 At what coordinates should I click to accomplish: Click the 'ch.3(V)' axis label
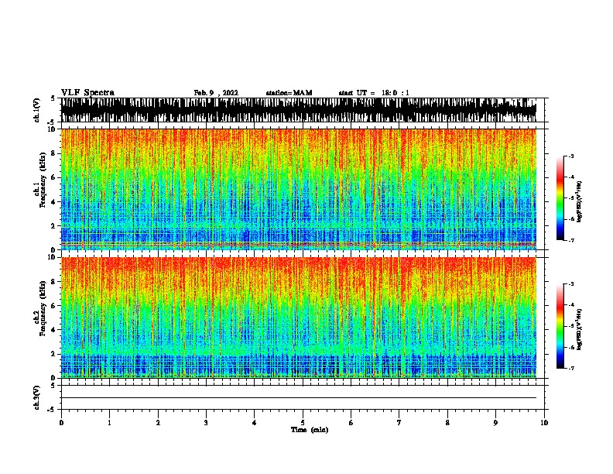(37, 397)
